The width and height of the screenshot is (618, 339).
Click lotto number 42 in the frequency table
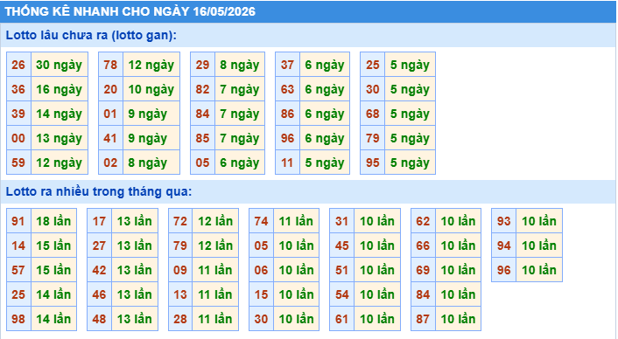(99, 270)
